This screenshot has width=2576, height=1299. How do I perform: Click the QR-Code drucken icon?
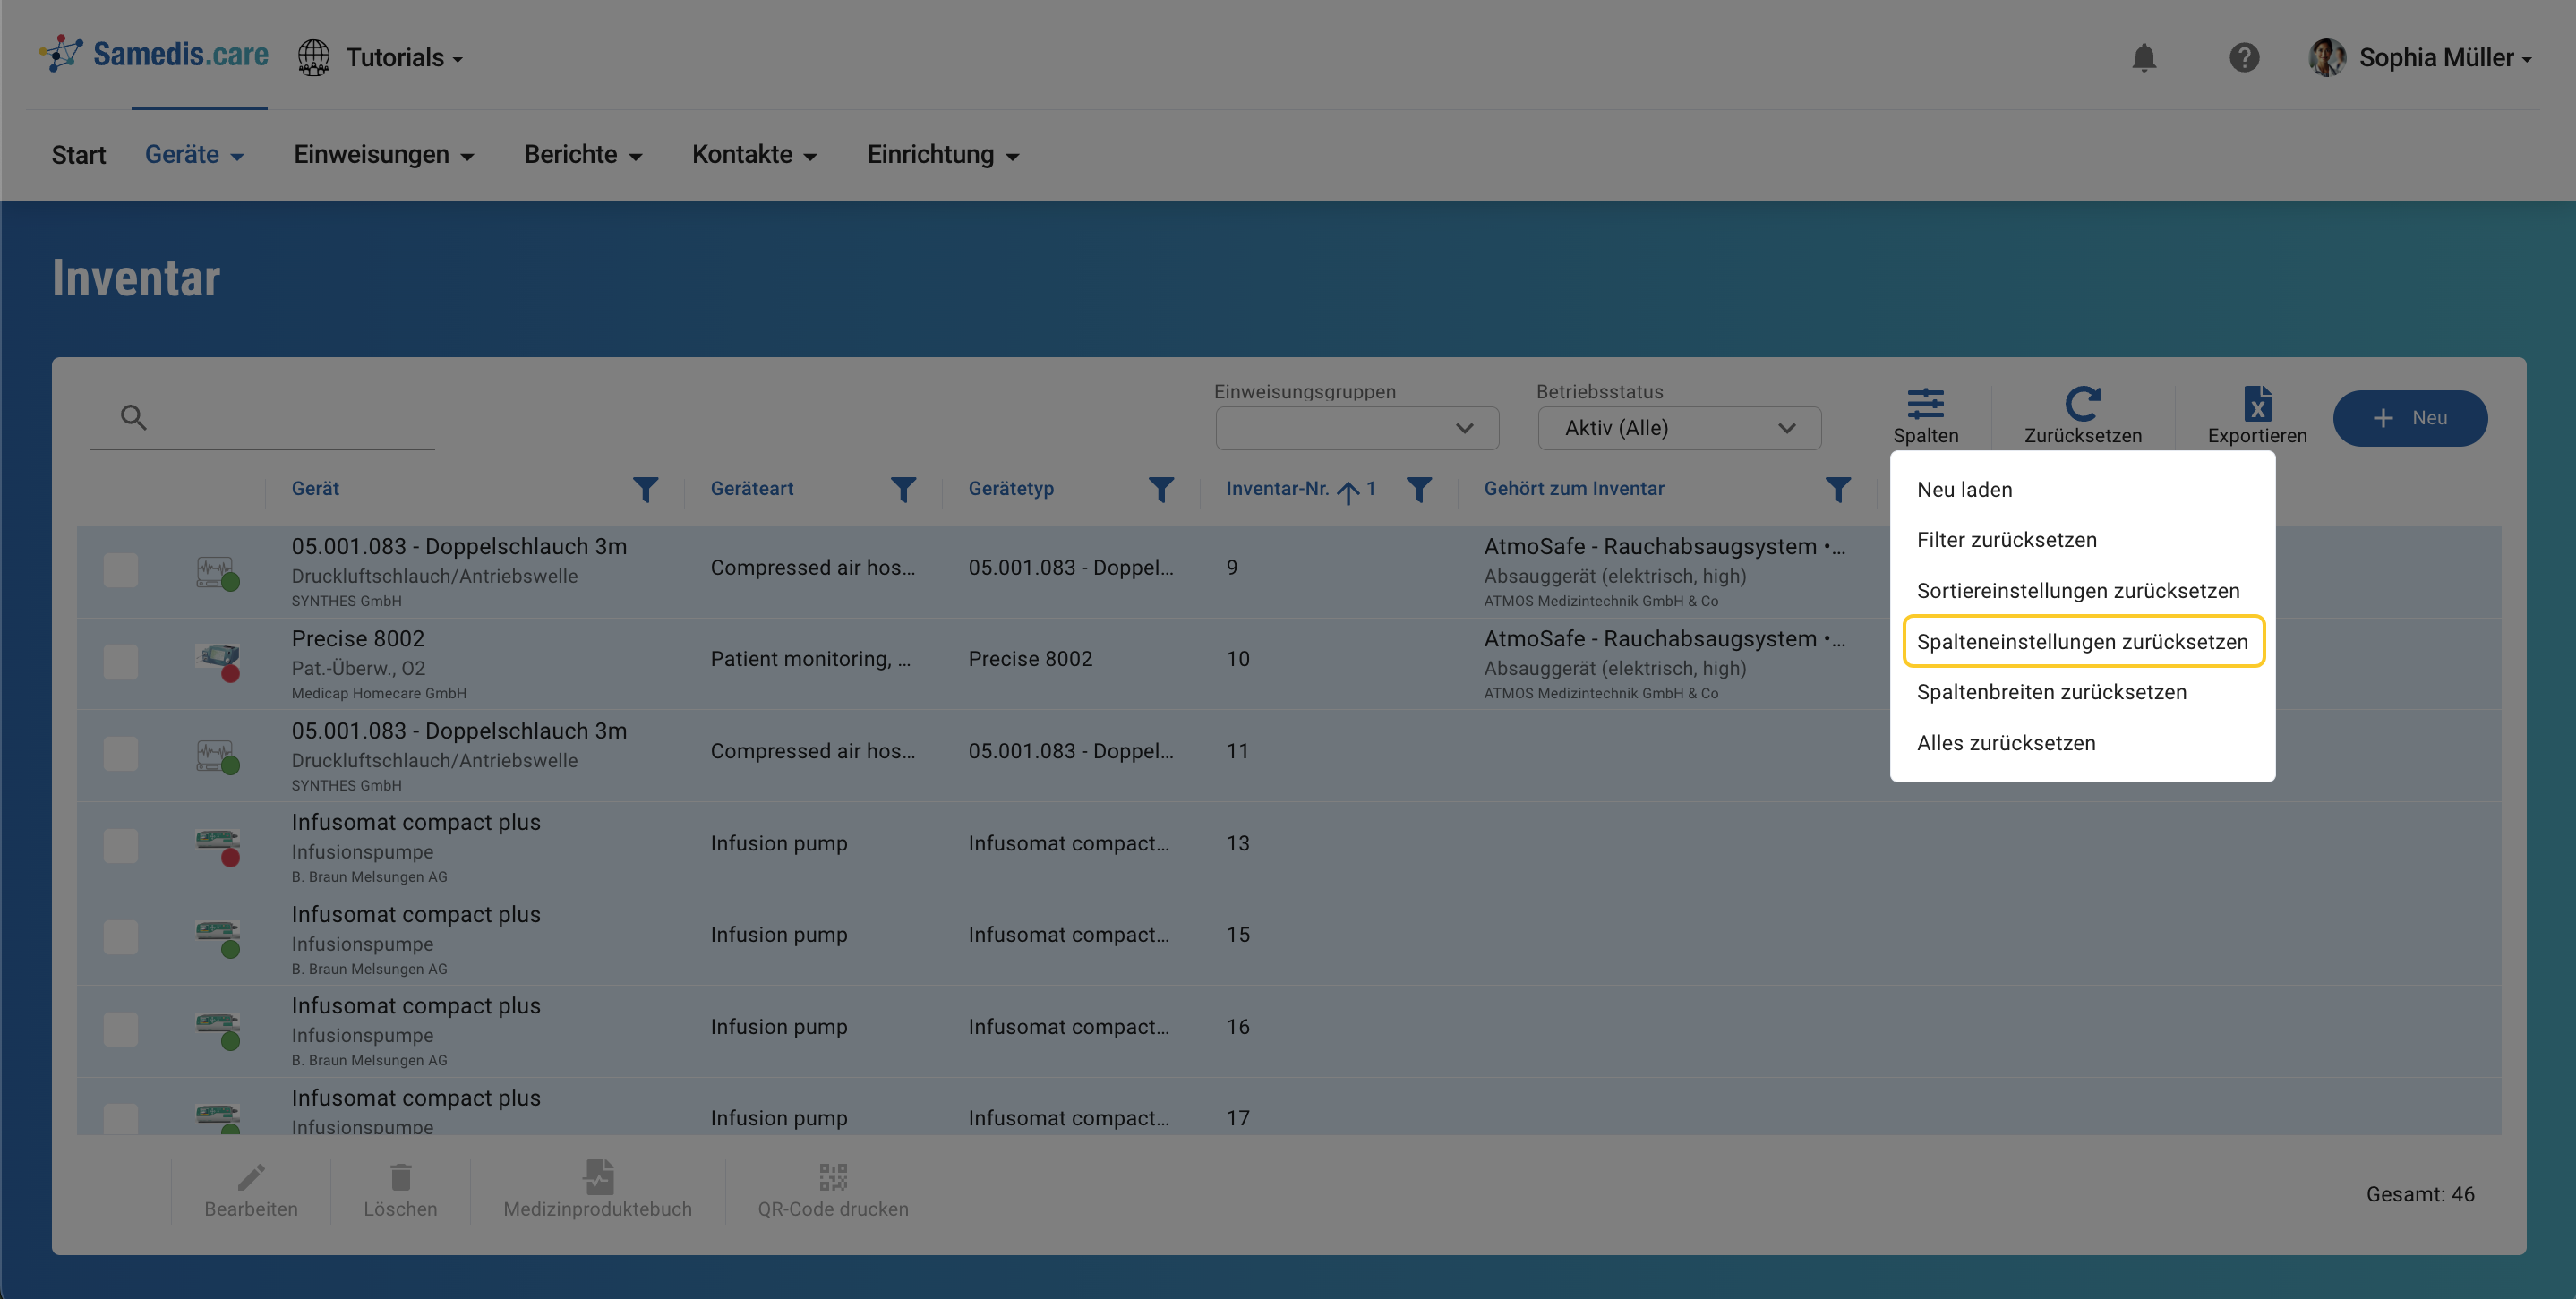tap(832, 1177)
